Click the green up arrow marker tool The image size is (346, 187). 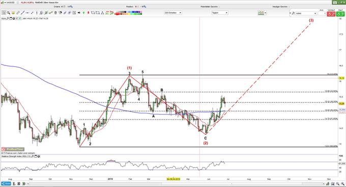pyautogui.click(x=83, y=13)
